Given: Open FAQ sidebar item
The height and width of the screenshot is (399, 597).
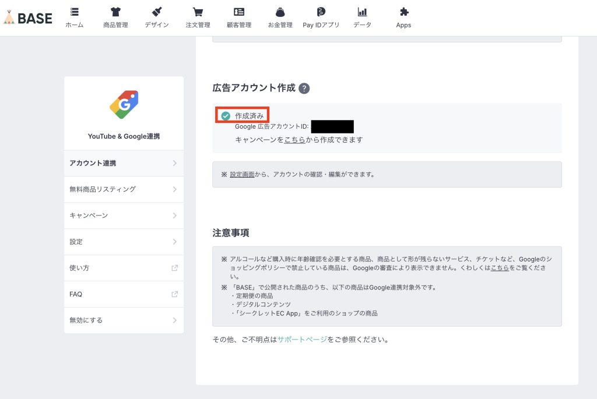Looking at the screenshot, I should coord(124,294).
